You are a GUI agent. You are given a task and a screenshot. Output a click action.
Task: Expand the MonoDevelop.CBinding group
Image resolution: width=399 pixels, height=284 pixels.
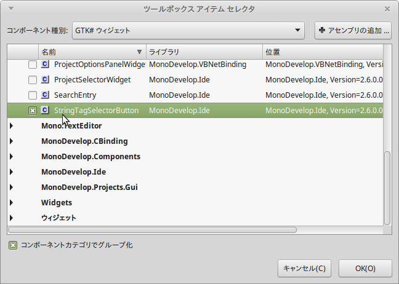coord(12,141)
